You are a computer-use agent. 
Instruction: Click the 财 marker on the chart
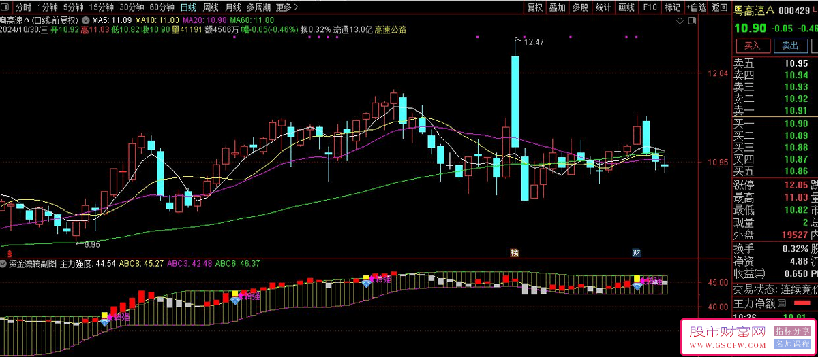point(636,252)
